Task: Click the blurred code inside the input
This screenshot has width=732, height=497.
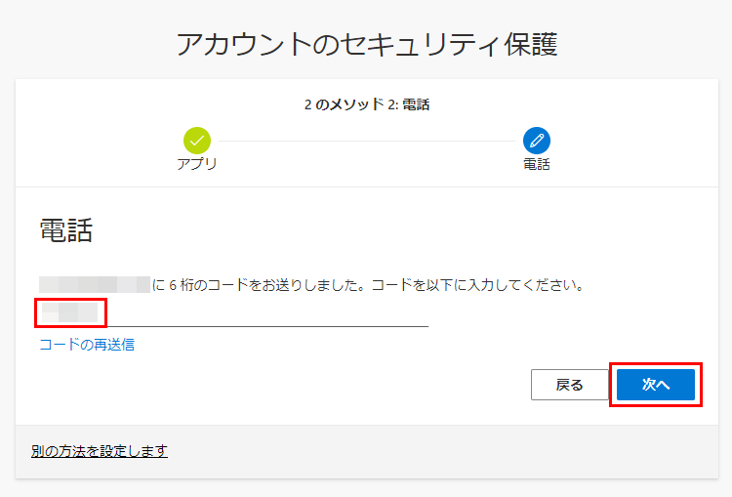Action: pos(70,312)
